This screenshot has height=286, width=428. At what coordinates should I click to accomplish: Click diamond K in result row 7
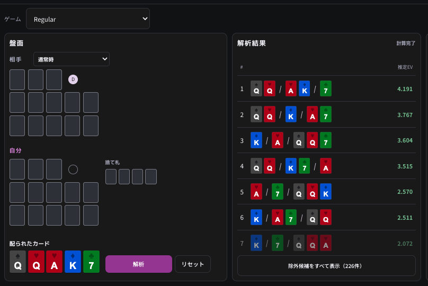pos(256,243)
